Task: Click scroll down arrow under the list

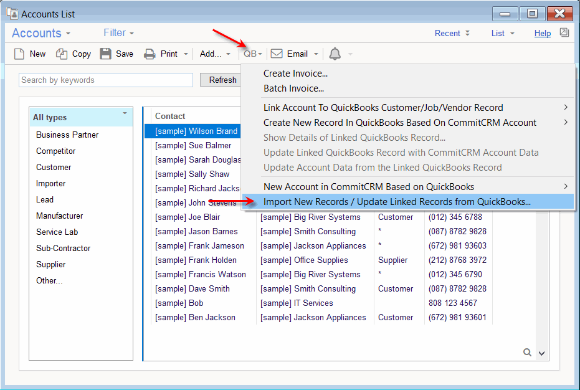Action: (x=541, y=353)
